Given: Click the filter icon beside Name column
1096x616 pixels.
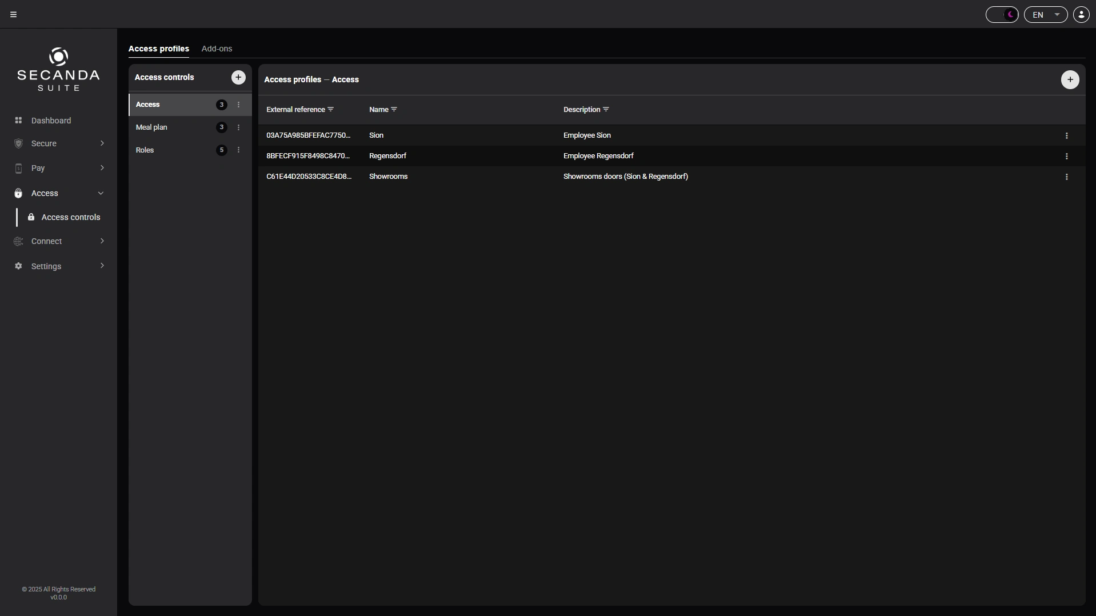Looking at the screenshot, I should (x=394, y=110).
